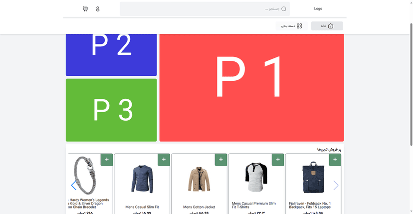Click the user account icon

tap(98, 9)
